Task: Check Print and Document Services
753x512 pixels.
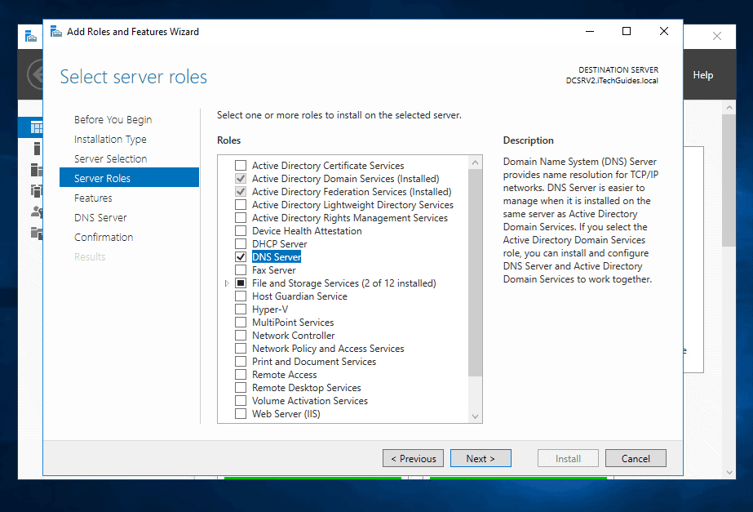Action: (x=241, y=362)
